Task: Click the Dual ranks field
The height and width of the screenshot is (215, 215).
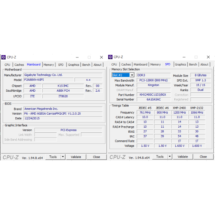Action: [x=201, y=90]
